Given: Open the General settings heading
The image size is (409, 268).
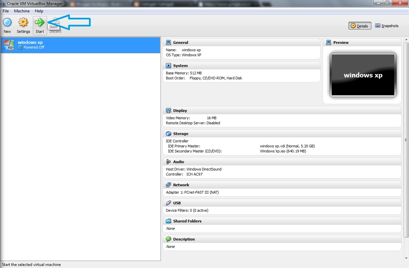Looking at the screenshot, I should tap(181, 43).
